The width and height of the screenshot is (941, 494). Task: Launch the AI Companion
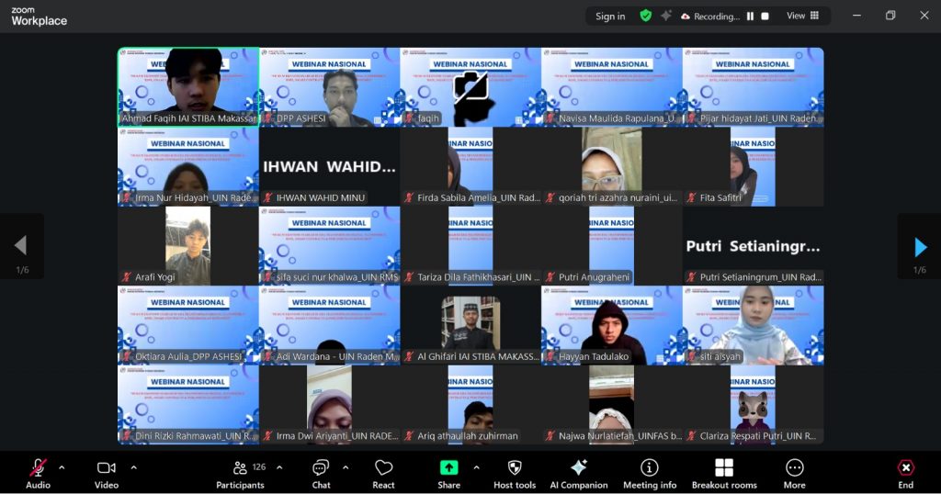tap(578, 472)
